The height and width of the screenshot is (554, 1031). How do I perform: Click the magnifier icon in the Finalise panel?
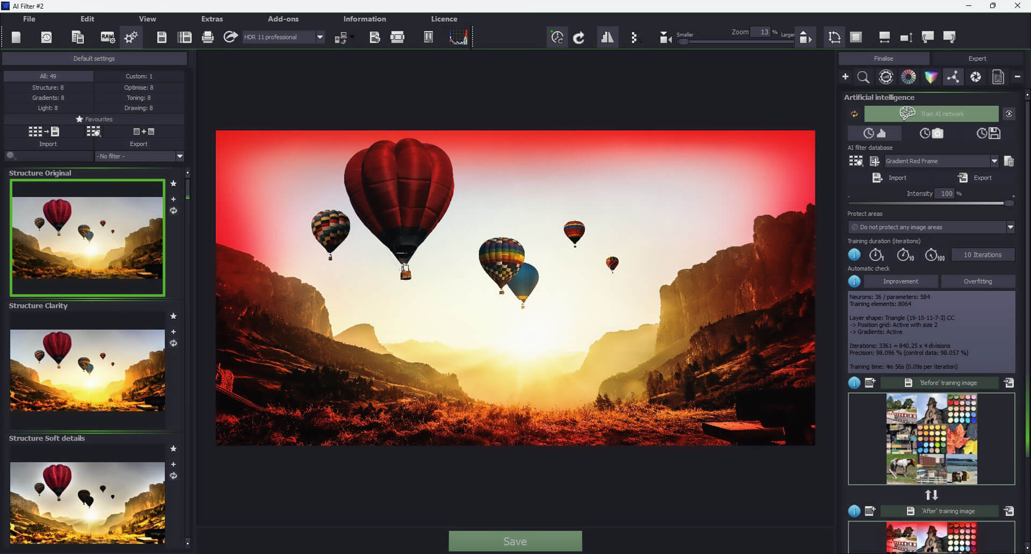(x=863, y=77)
